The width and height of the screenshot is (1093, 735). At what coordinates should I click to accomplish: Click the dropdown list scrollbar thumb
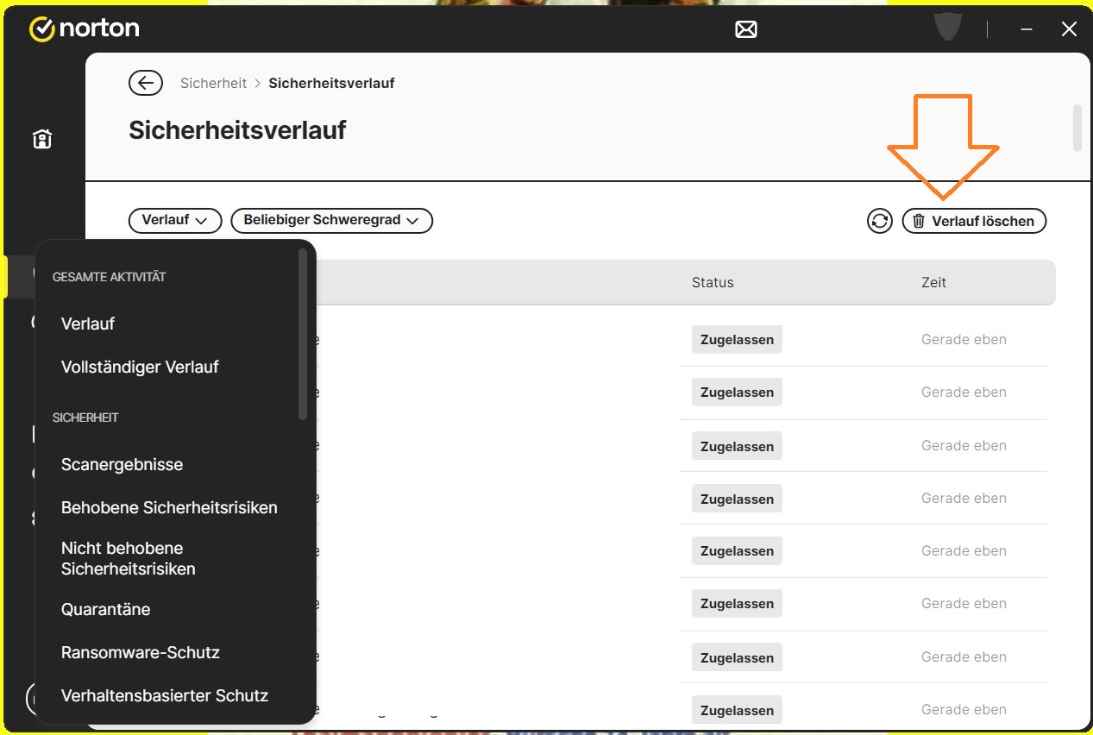[303, 334]
